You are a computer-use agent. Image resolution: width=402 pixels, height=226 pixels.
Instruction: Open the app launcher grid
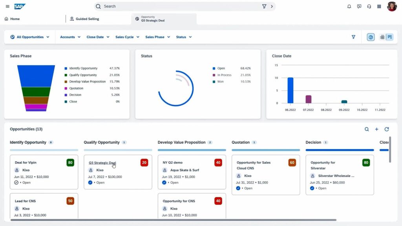pos(379,6)
